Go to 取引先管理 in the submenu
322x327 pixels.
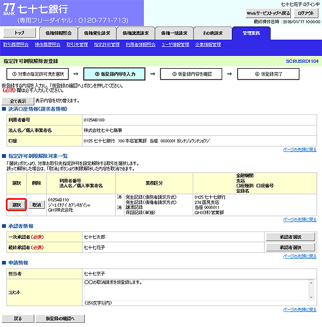(x=77, y=45)
